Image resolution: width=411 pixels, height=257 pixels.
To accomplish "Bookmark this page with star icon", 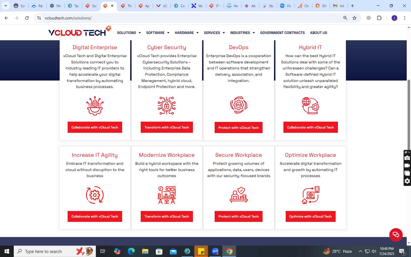I will (x=354, y=18).
